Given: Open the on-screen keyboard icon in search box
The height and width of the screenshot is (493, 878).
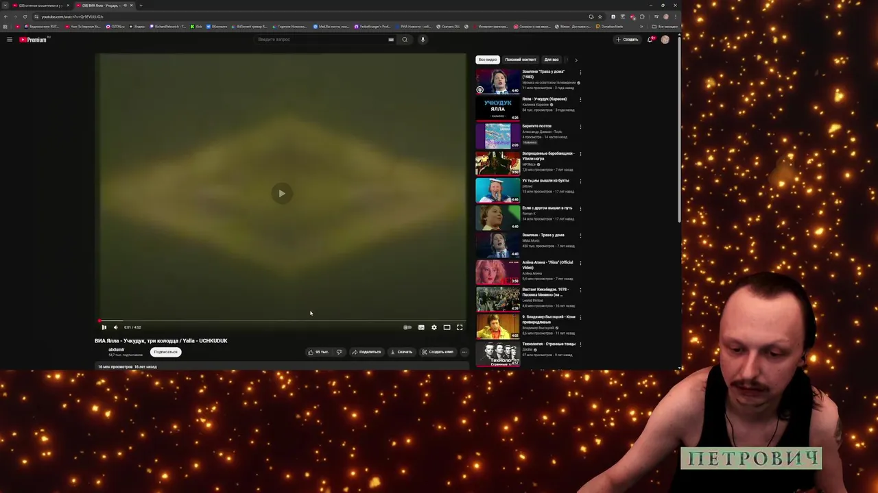Looking at the screenshot, I should pyautogui.click(x=391, y=40).
